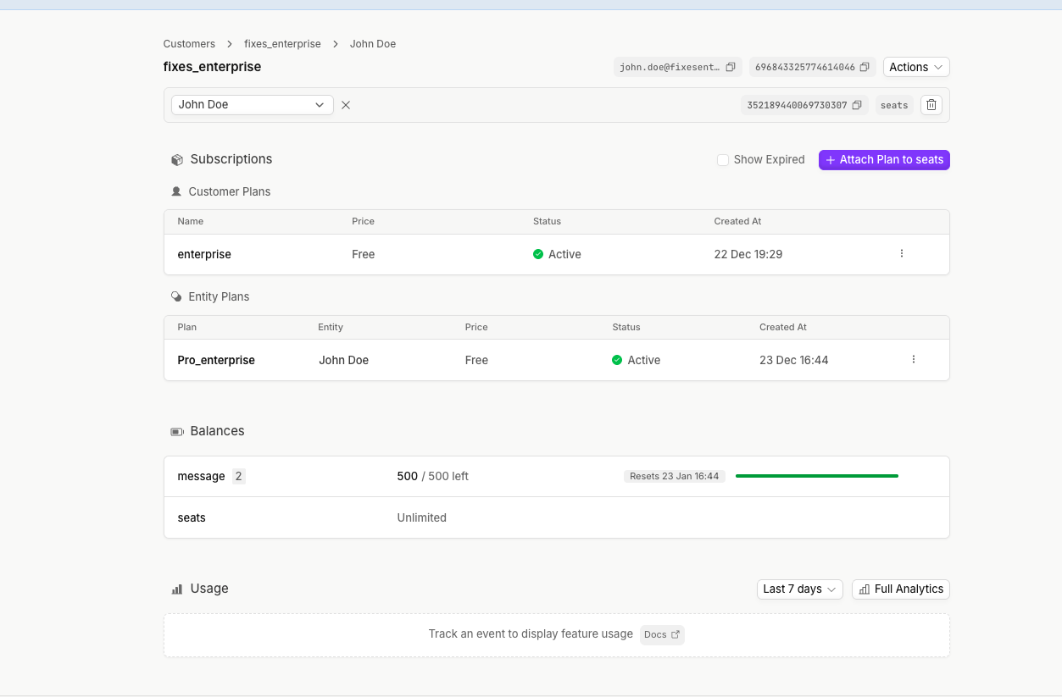Expand the John Doe entity selector
The width and height of the screenshot is (1062, 697).
click(252, 105)
